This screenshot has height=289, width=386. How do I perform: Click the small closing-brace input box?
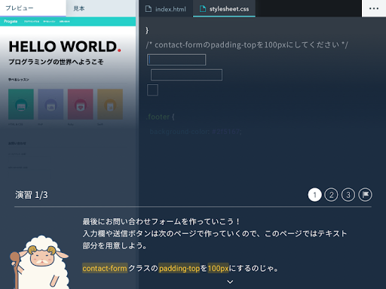coord(152,90)
